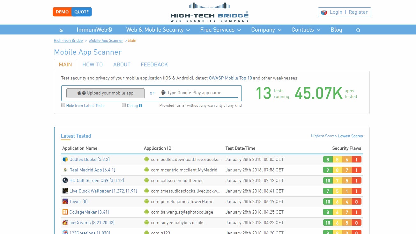Sort by Highest Scores
This screenshot has width=416, height=234.
pos(324,136)
